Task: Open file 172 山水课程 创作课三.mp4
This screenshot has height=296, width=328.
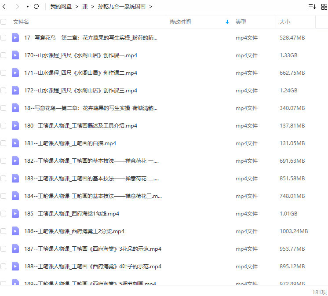Action: click(81, 91)
